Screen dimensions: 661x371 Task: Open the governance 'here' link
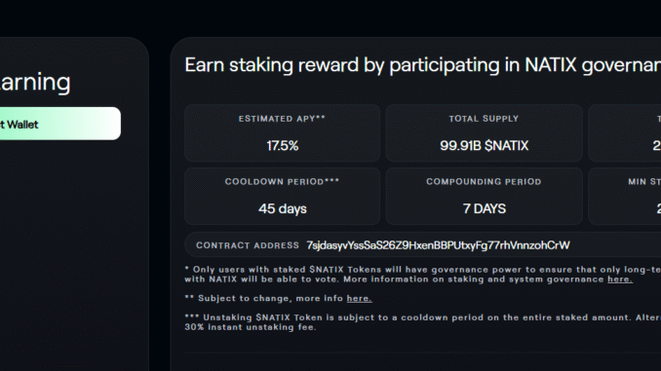[620, 279]
